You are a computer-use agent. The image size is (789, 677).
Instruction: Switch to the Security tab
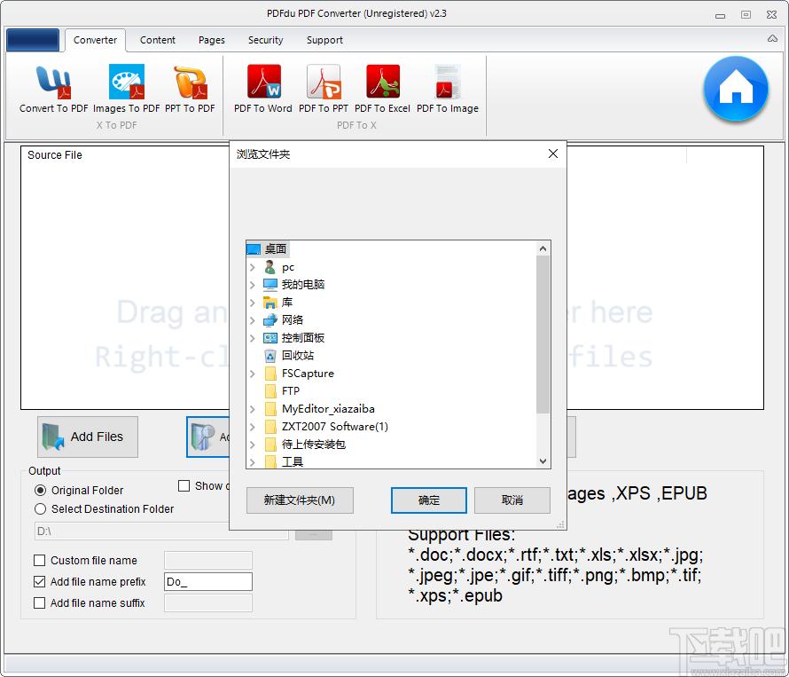(265, 40)
